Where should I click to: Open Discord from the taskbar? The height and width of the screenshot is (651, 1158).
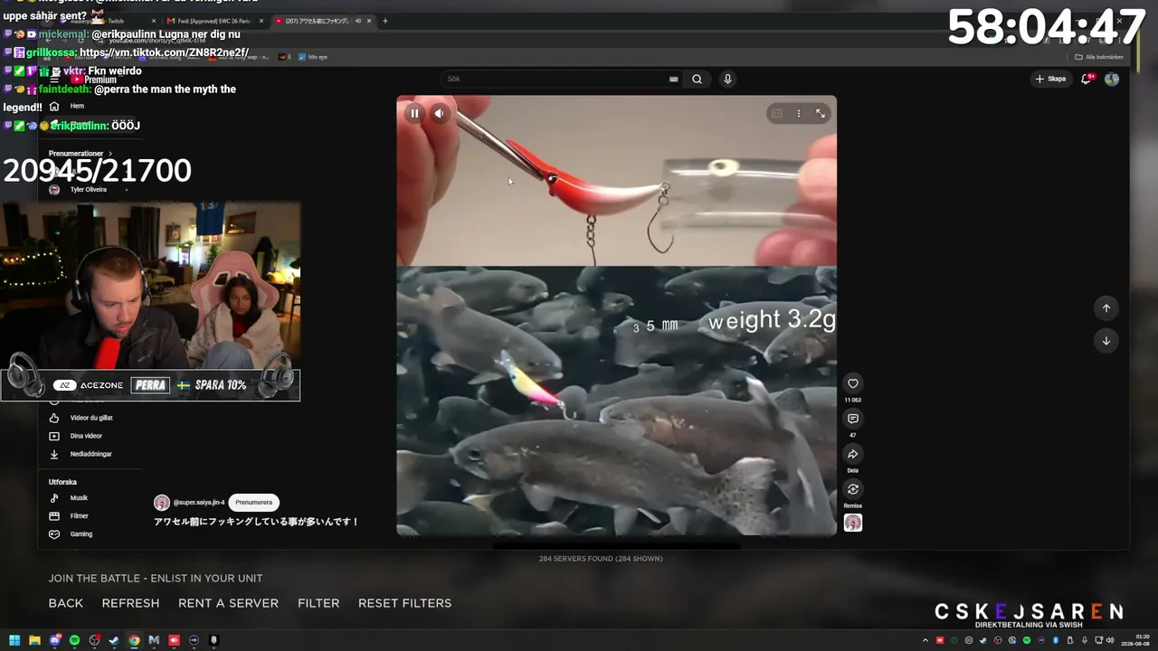[55, 640]
